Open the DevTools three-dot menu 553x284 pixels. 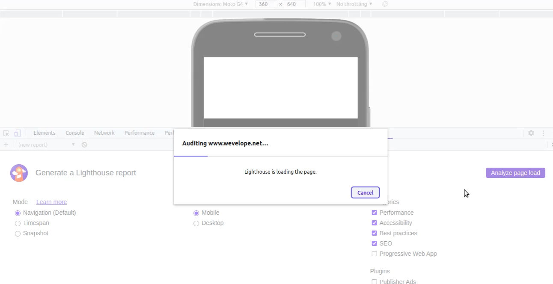click(x=543, y=133)
